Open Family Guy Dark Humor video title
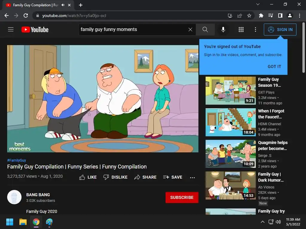Screen dimensions: 306x229 coord(271,177)
